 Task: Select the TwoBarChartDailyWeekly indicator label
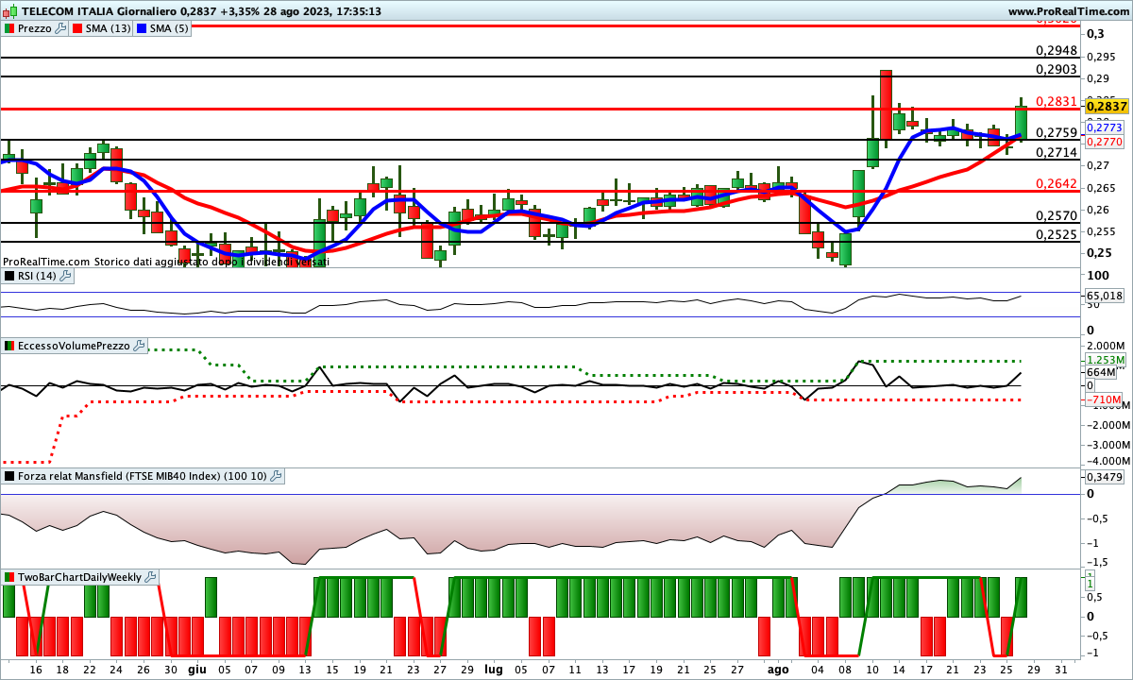pos(80,577)
